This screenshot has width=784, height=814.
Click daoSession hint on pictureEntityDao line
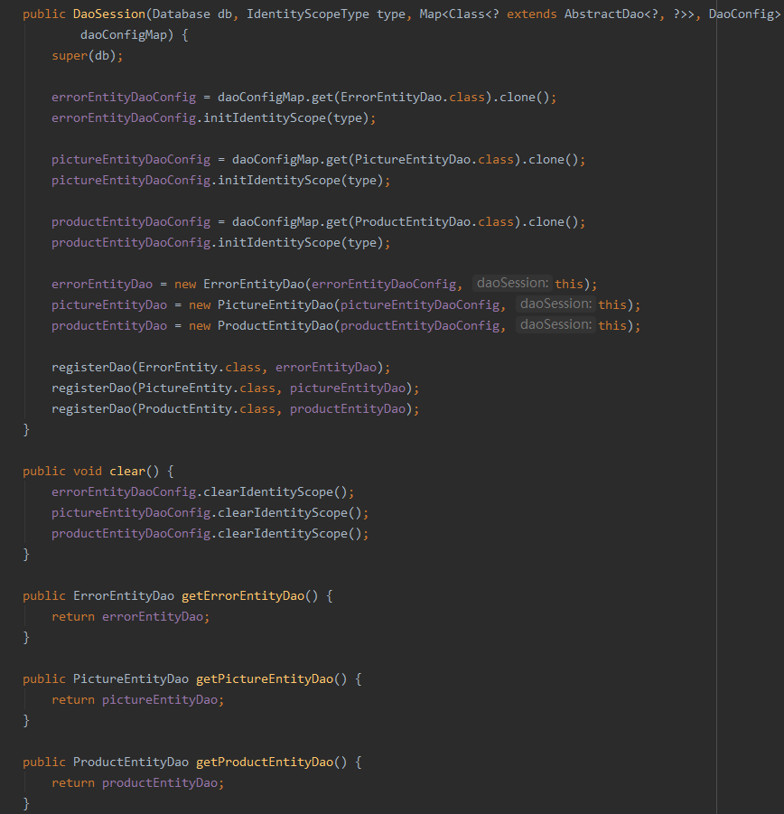click(x=555, y=304)
